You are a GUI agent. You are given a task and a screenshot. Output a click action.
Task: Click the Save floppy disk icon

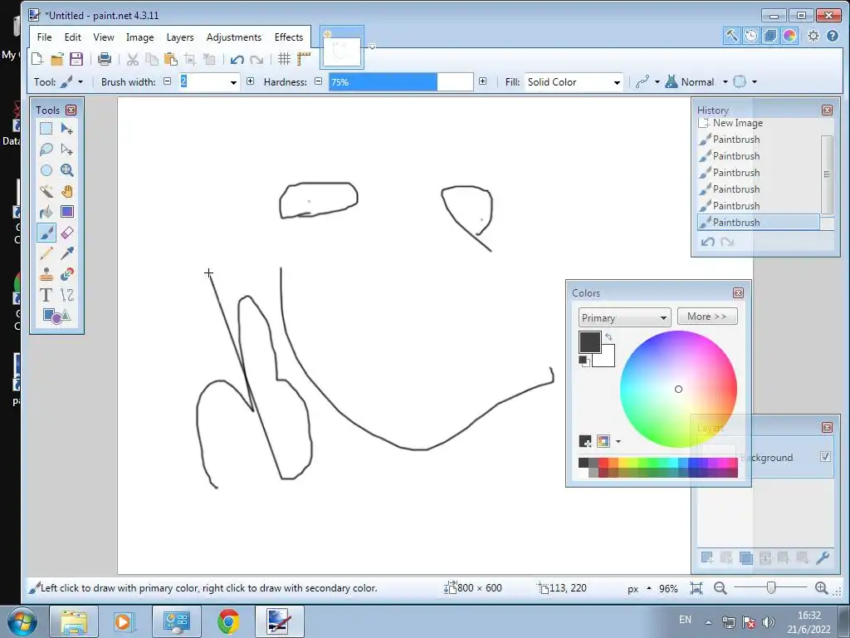76,59
